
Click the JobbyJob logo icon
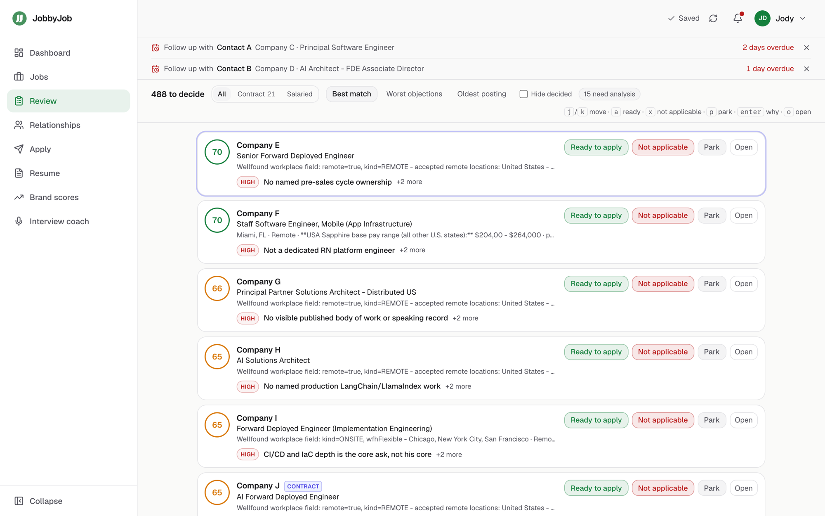pyautogui.click(x=19, y=18)
